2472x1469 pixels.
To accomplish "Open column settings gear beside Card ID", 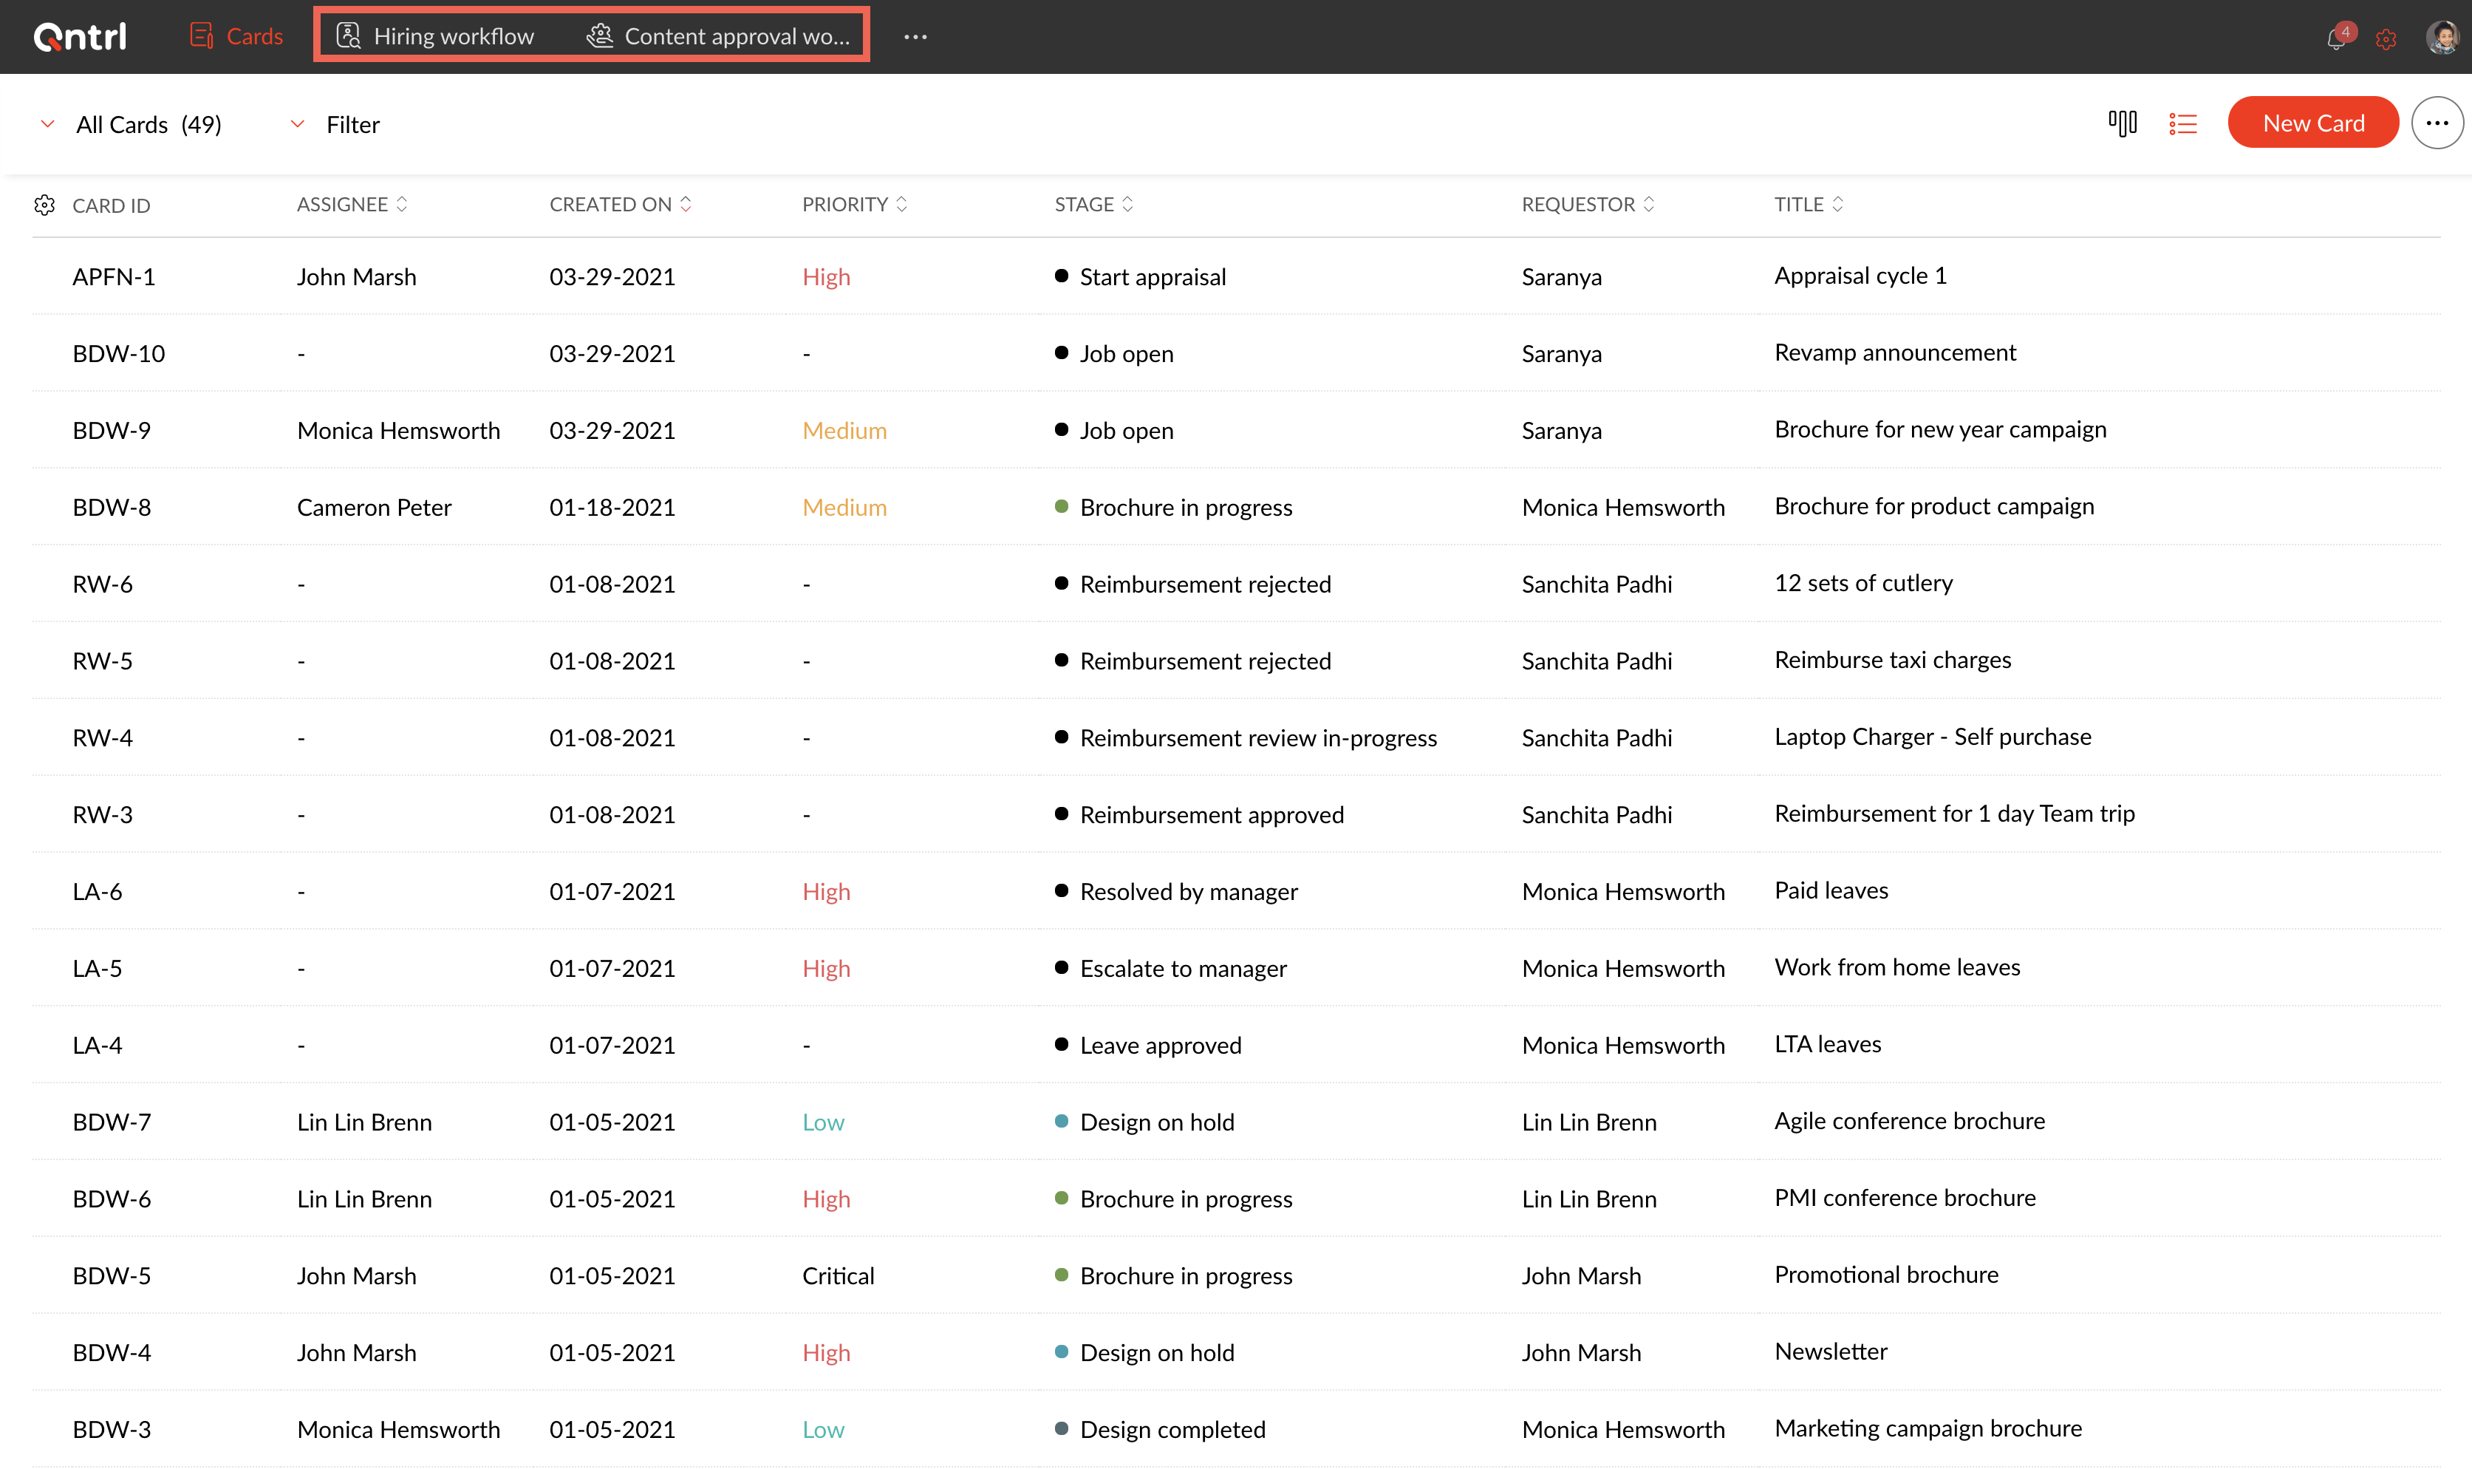I will pyautogui.click(x=44, y=205).
